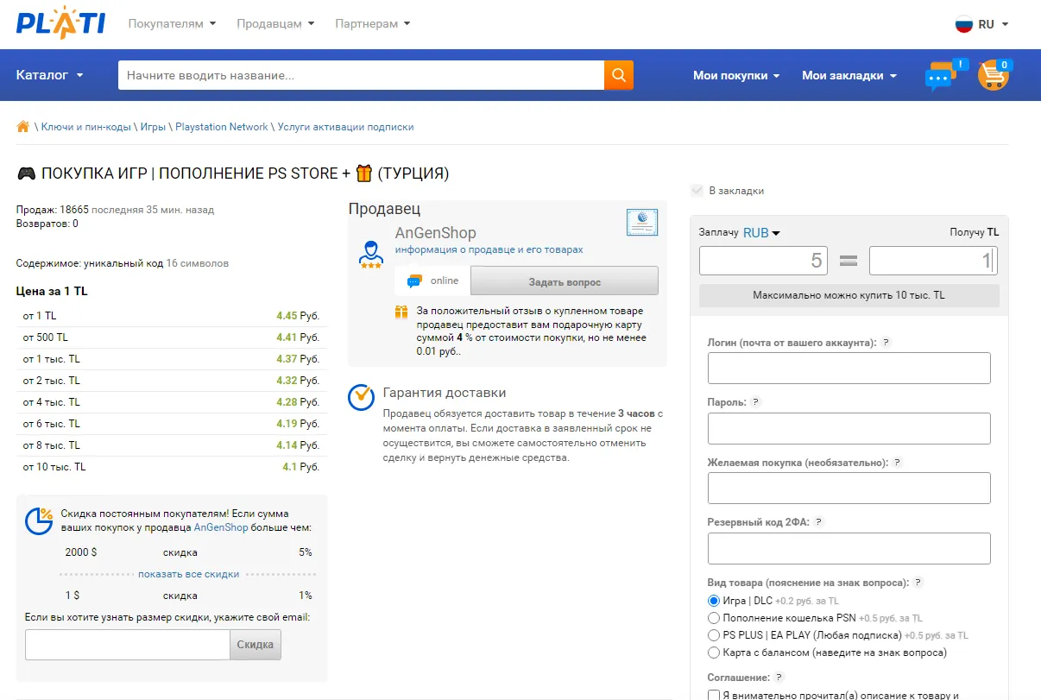Click the Задать вопрос button
This screenshot has width=1041, height=700.
click(x=565, y=281)
